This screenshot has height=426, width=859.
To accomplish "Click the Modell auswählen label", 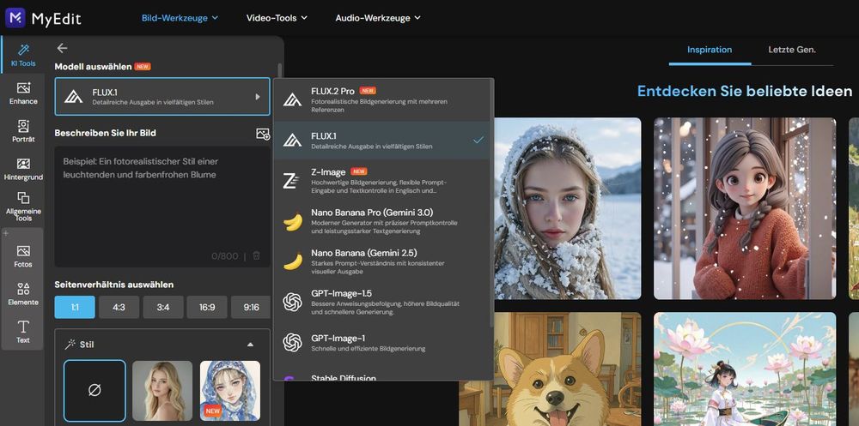I will click(93, 67).
